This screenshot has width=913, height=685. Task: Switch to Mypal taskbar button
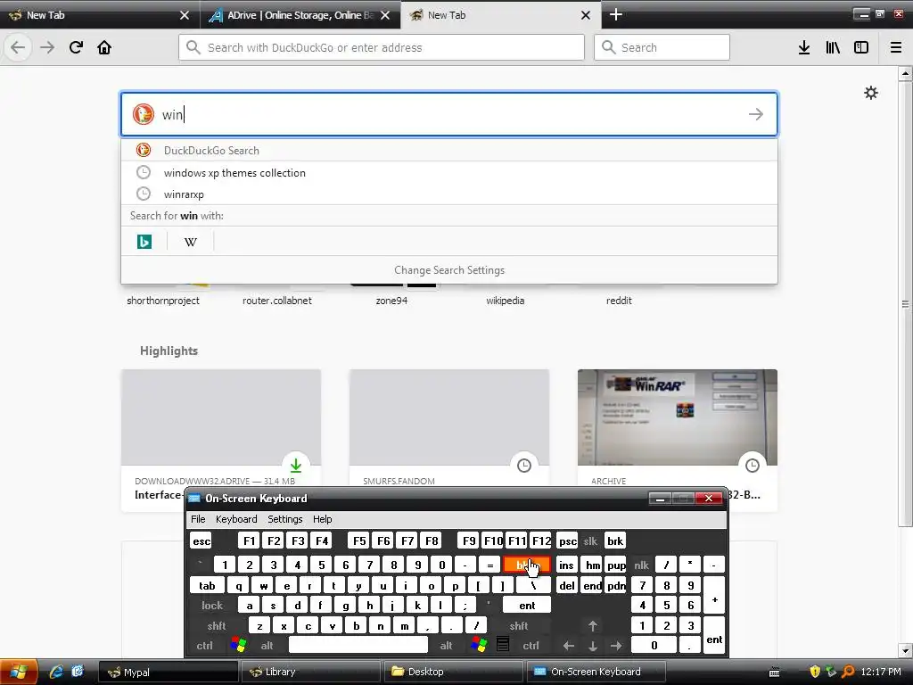pyautogui.click(x=169, y=672)
